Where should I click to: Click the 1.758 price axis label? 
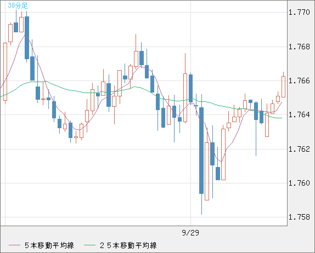pyautogui.click(x=299, y=217)
